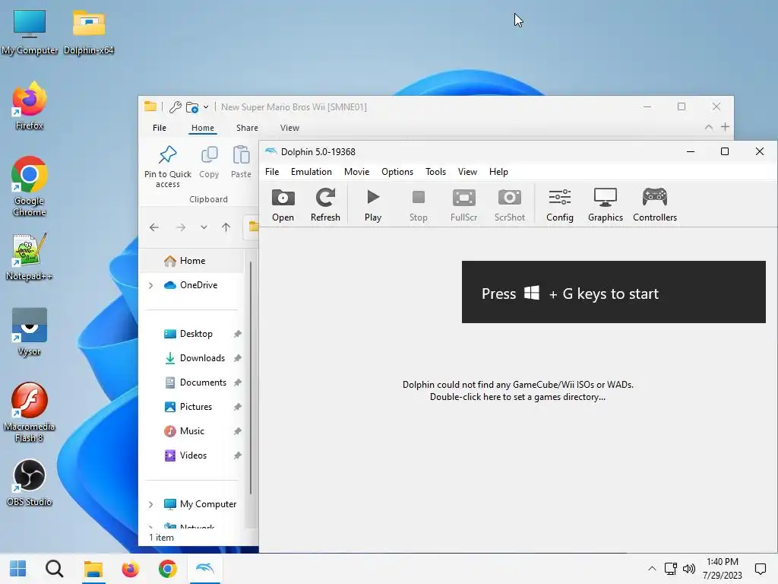
Task: Unpin Desktop using its pin icon
Action: 238,334
